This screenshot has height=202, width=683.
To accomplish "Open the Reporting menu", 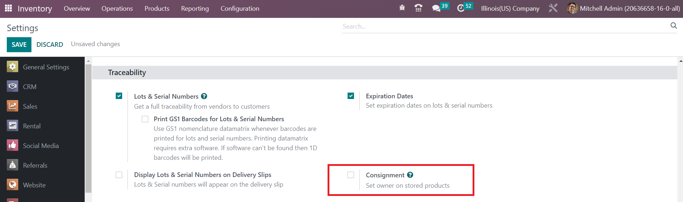I will point(195,9).
